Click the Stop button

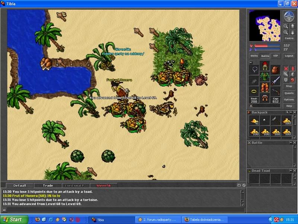289,86
